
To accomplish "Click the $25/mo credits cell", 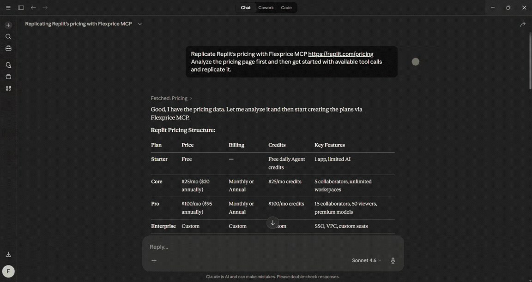I will (x=284, y=182).
